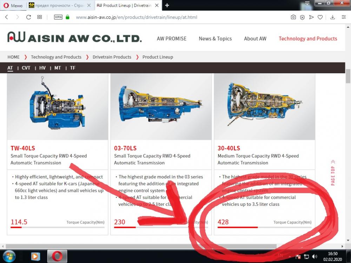Open the media player taskbar icon
Viewport: 351px width, 263px height.
pyautogui.click(x=35, y=256)
